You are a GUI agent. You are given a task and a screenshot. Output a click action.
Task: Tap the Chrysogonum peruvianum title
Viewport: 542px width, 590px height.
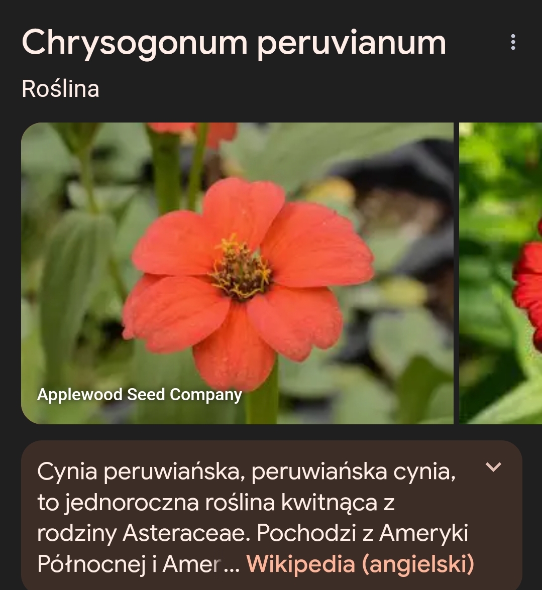pyautogui.click(x=234, y=42)
